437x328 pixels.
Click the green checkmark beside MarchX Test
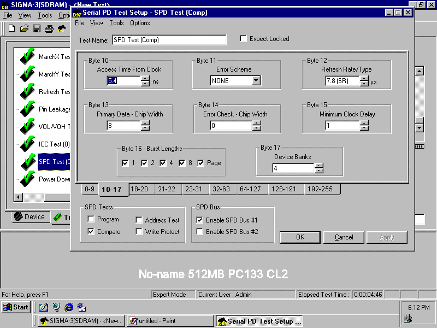pyautogui.click(x=26, y=58)
